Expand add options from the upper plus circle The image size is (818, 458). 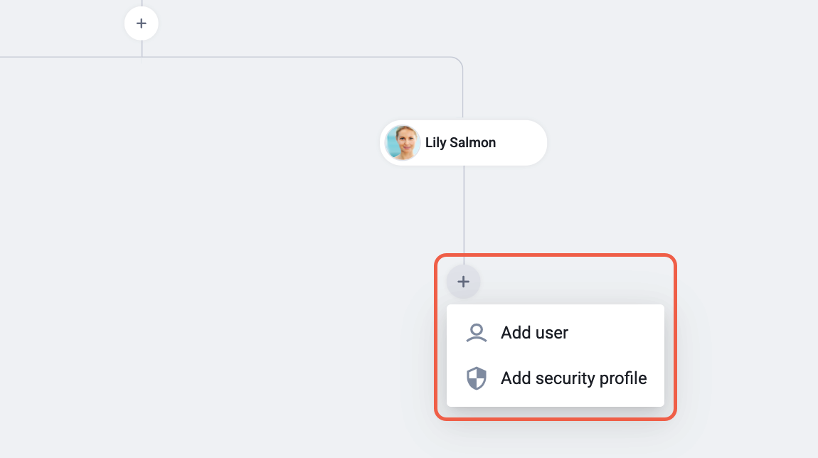tap(142, 23)
